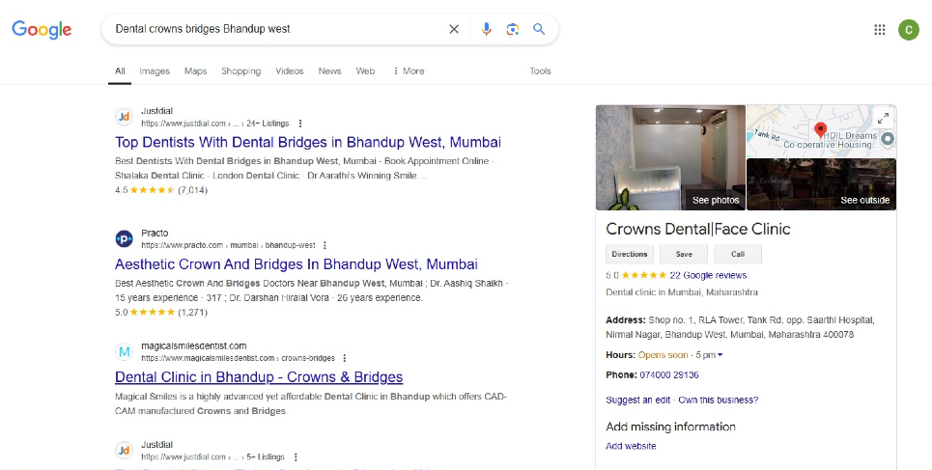Open the 22 Google reviews link
Screen dimensions: 932x470
[708, 275]
